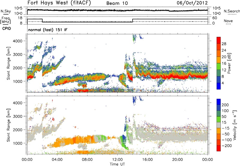Click the "Fort Hays West (fitACF)" title
The width and height of the screenshot is (240, 166).
[59, 3]
